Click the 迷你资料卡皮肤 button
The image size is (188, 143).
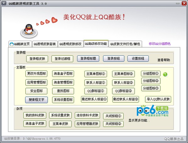click(x=87, y=115)
